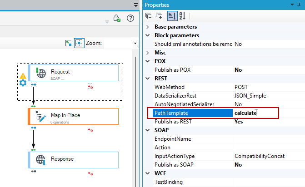Select categorized sort in Properties toolbar

click(x=172, y=16)
